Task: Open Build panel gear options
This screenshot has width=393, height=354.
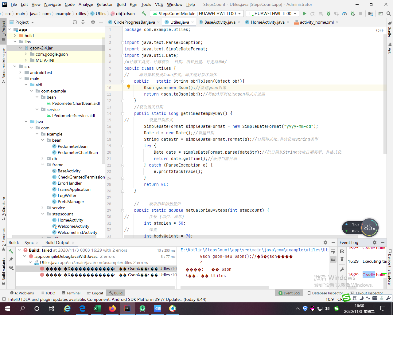Action: click(325, 242)
